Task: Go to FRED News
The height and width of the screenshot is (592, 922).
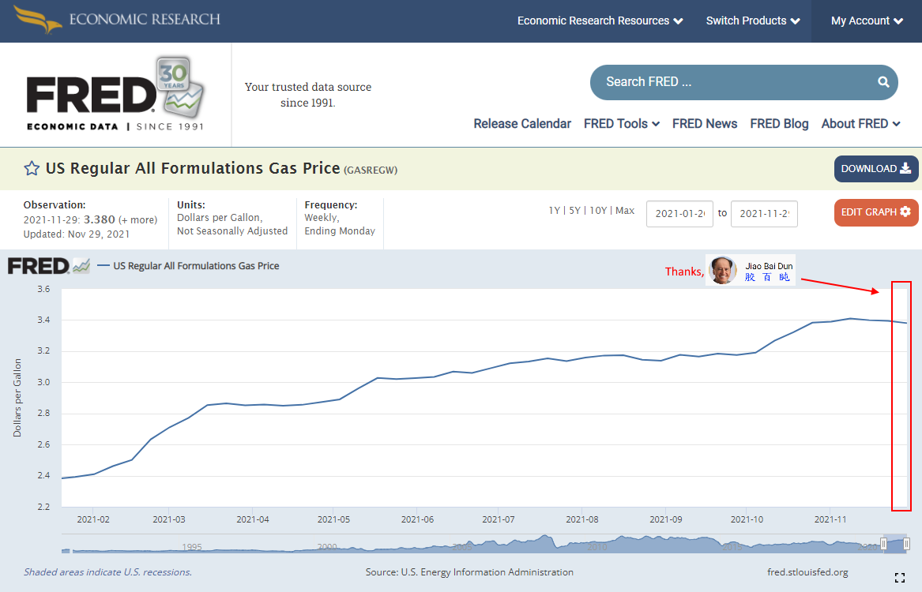Action: [705, 124]
